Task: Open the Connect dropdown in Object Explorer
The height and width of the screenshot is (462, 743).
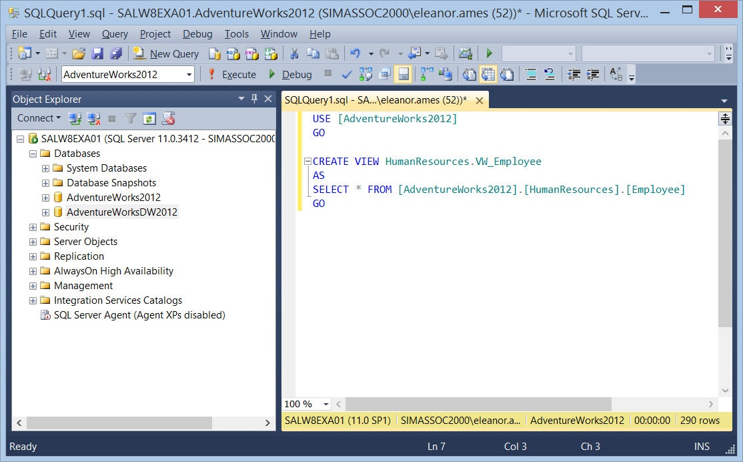Action: (x=39, y=118)
